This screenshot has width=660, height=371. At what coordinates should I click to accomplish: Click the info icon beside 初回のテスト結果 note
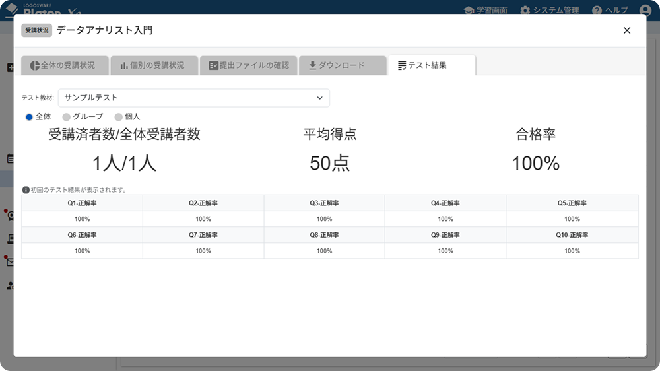tap(26, 190)
